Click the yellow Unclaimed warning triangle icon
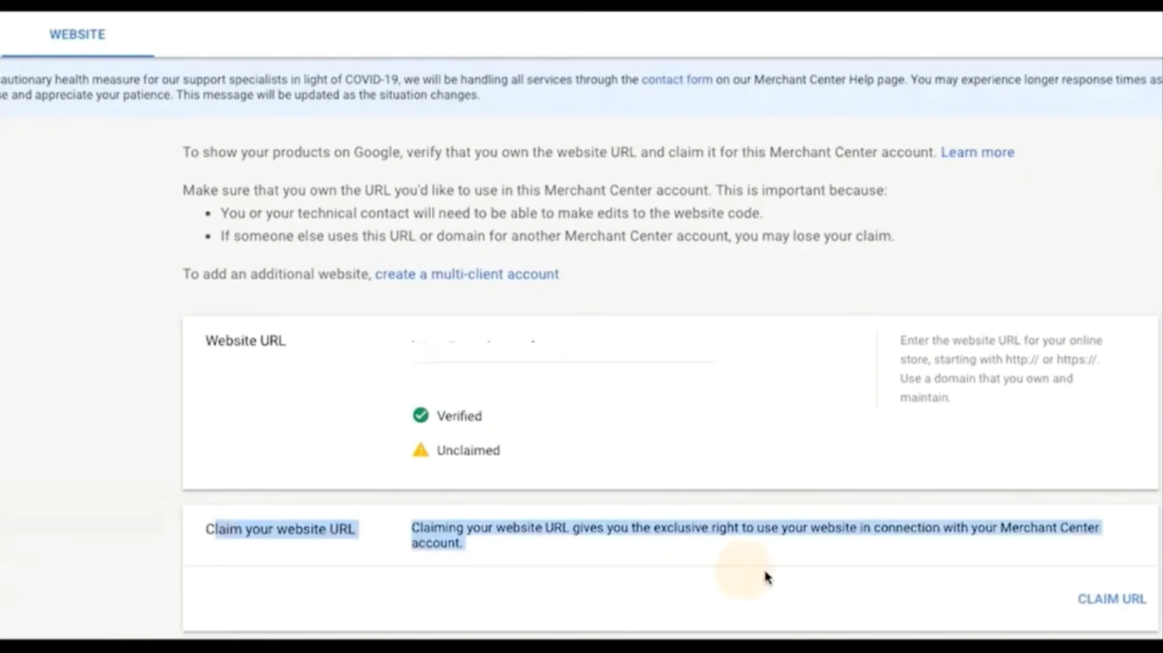The height and width of the screenshot is (653, 1163). (x=420, y=449)
